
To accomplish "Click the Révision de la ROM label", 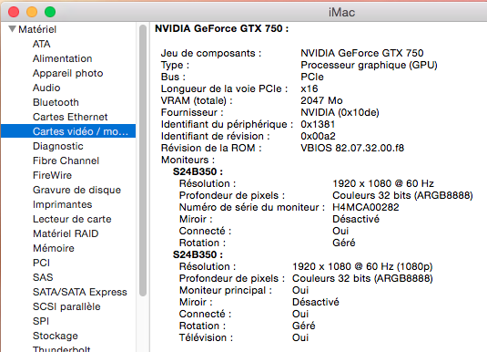I will point(211,148).
